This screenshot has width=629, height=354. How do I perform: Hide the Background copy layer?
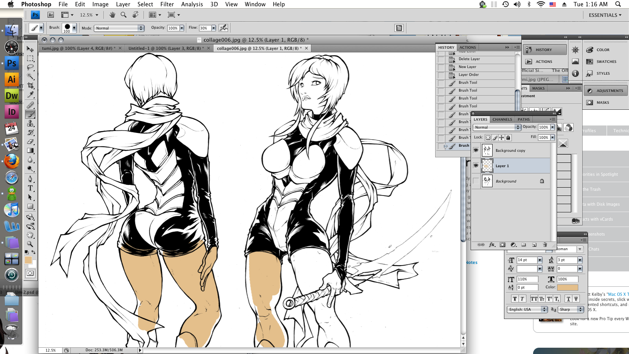(x=476, y=150)
